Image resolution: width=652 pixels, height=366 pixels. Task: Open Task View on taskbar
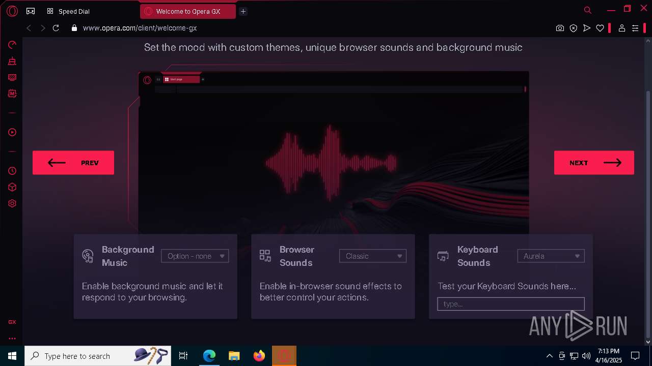tap(183, 356)
